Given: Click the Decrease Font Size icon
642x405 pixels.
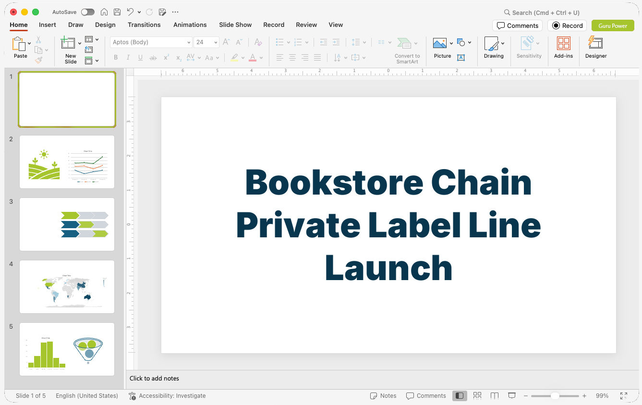Looking at the screenshot, I should (239, 42).
